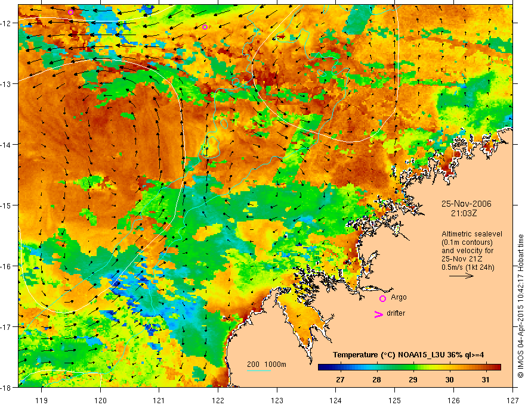Click the '200 1000m' depth contour label
Screen dimensions: 525x405
[267, 364]
